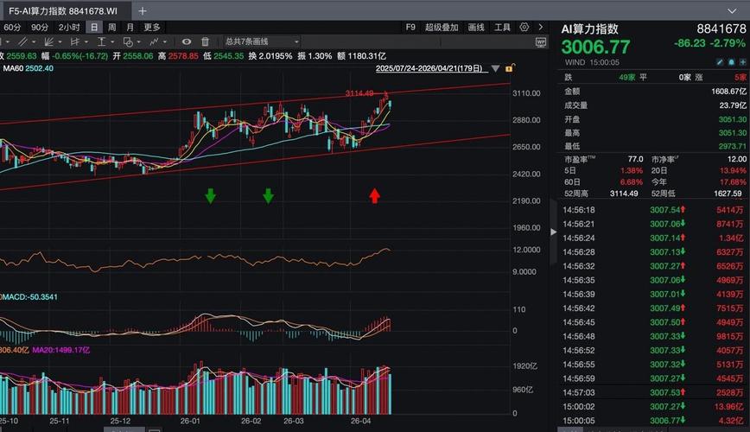750x432 pixels.
Task: Collapse side panel with the triangle handle
Action: point(553,232)
